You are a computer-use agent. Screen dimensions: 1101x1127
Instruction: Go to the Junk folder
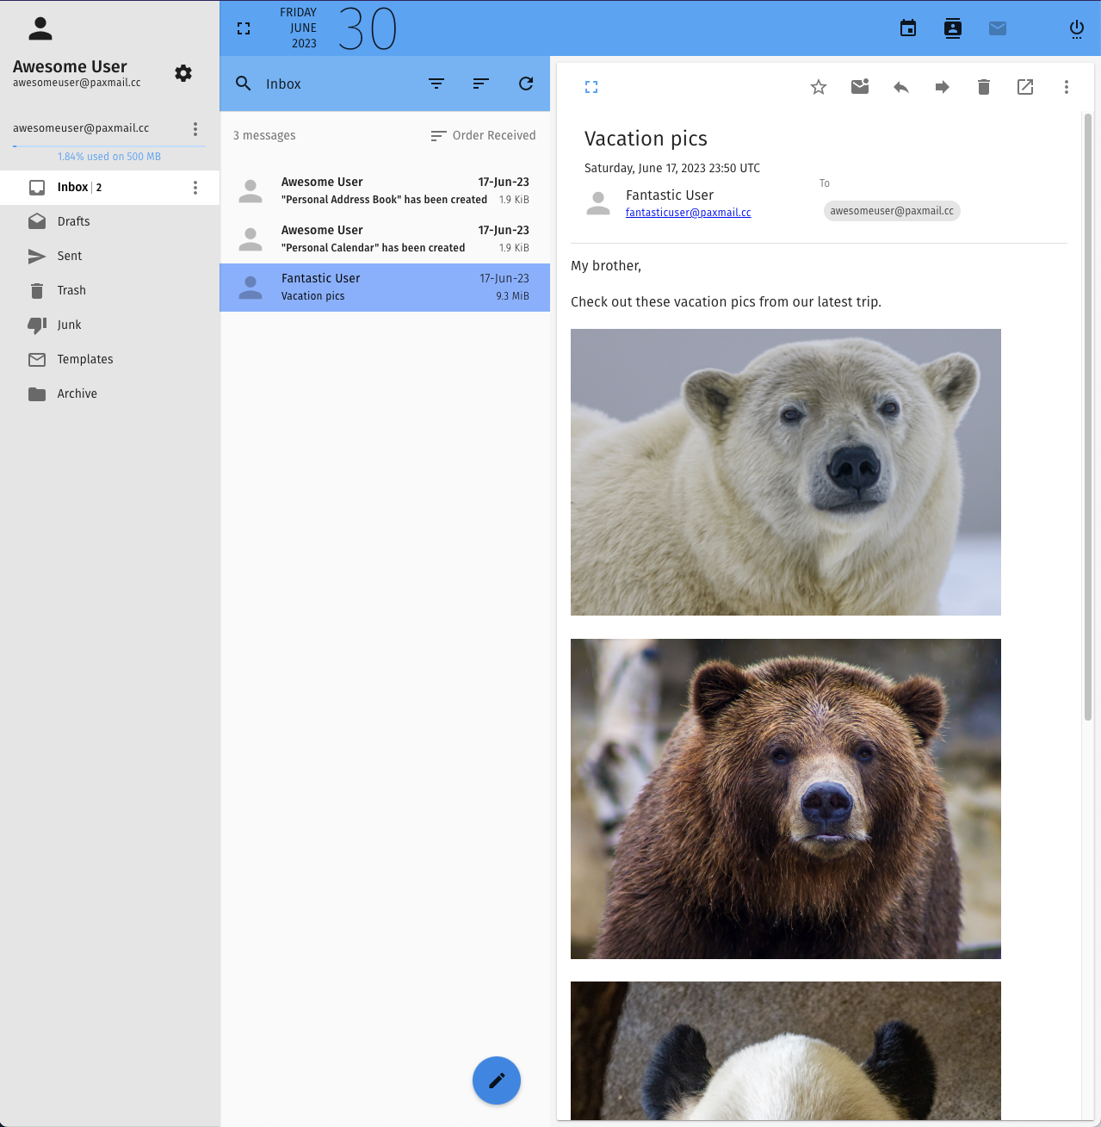(69, 325)
